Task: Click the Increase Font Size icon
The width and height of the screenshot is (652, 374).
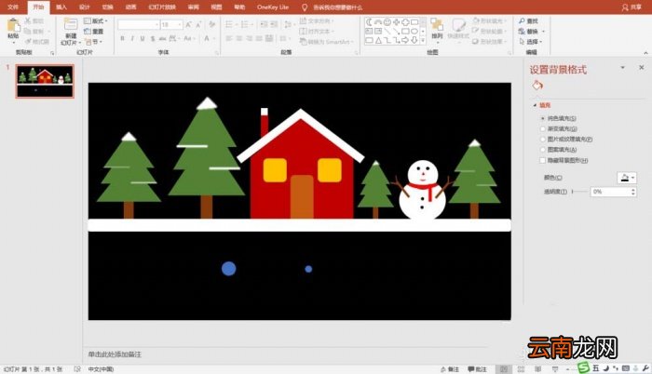Action: pyautogui.click(x=188, y=25)
